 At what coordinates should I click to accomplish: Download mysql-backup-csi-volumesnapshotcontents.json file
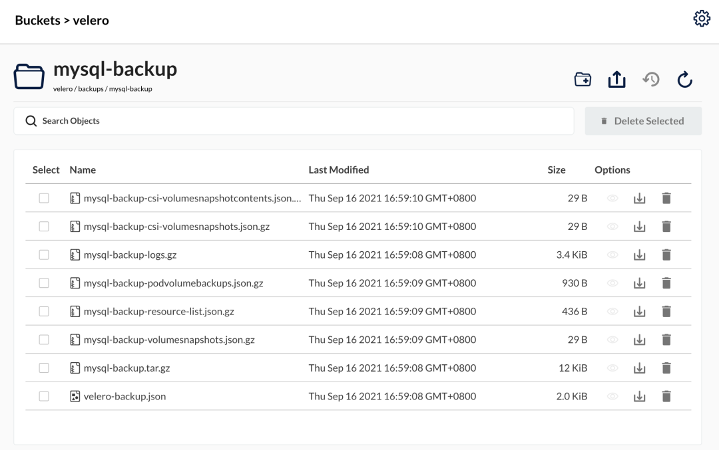[x=639, y=198]
